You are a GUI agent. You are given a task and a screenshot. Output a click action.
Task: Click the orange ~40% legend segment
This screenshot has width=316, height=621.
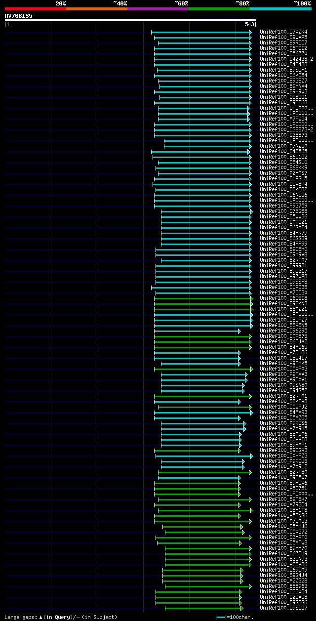[x=97, y=9]
